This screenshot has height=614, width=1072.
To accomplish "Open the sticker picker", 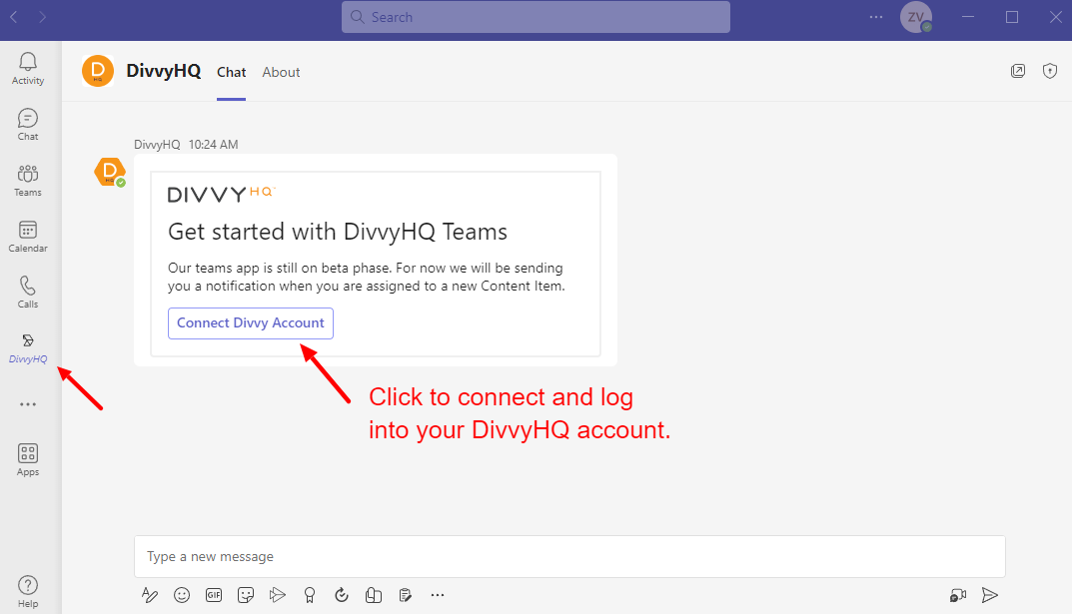I will (246, 596).
